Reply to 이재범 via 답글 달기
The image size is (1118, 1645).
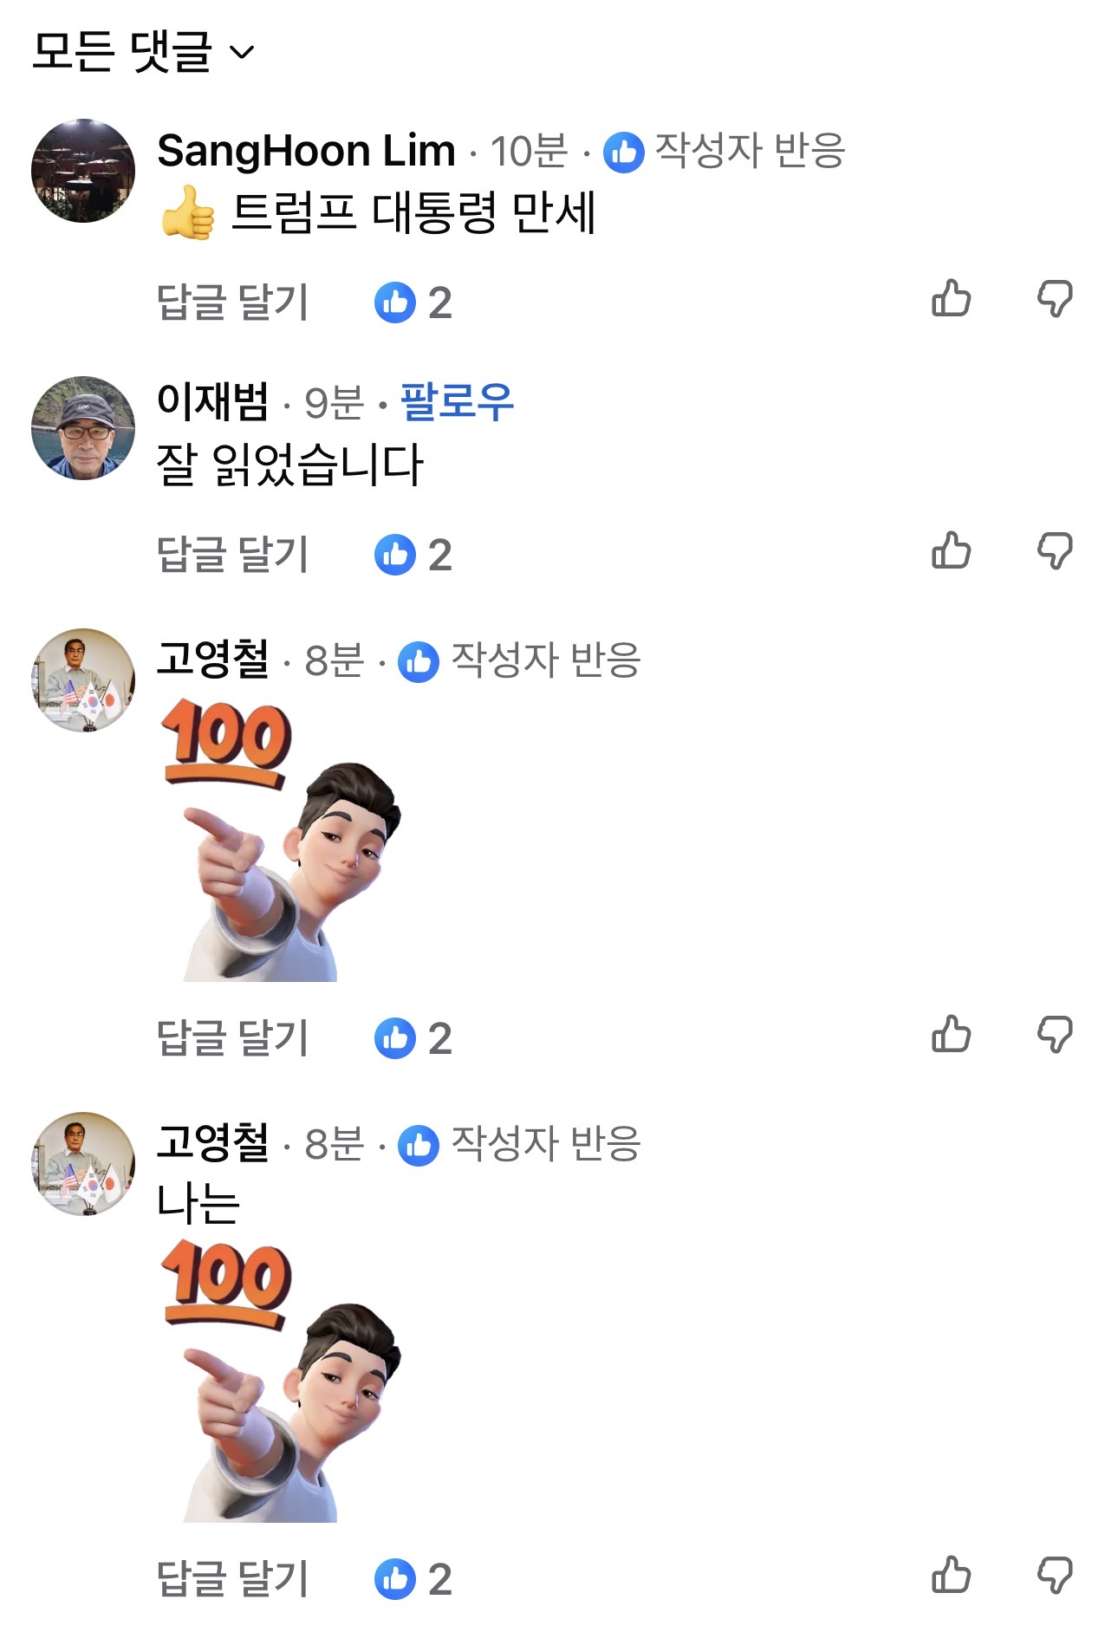[x=232, y=555]
